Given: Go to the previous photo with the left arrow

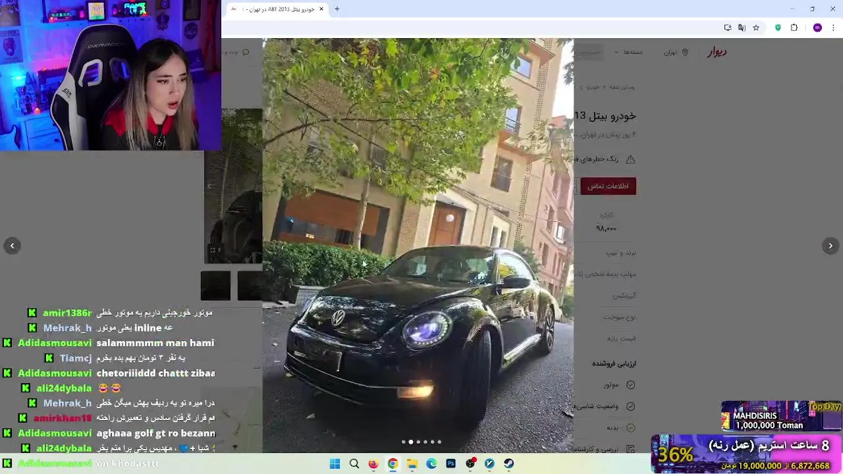Looking at the screenshot, I should [x=12, y=246].
